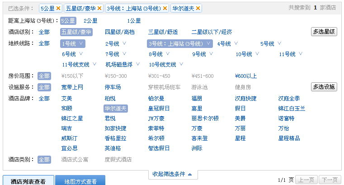Choose 香格里拉 from hotel brands

click(115, 138)
